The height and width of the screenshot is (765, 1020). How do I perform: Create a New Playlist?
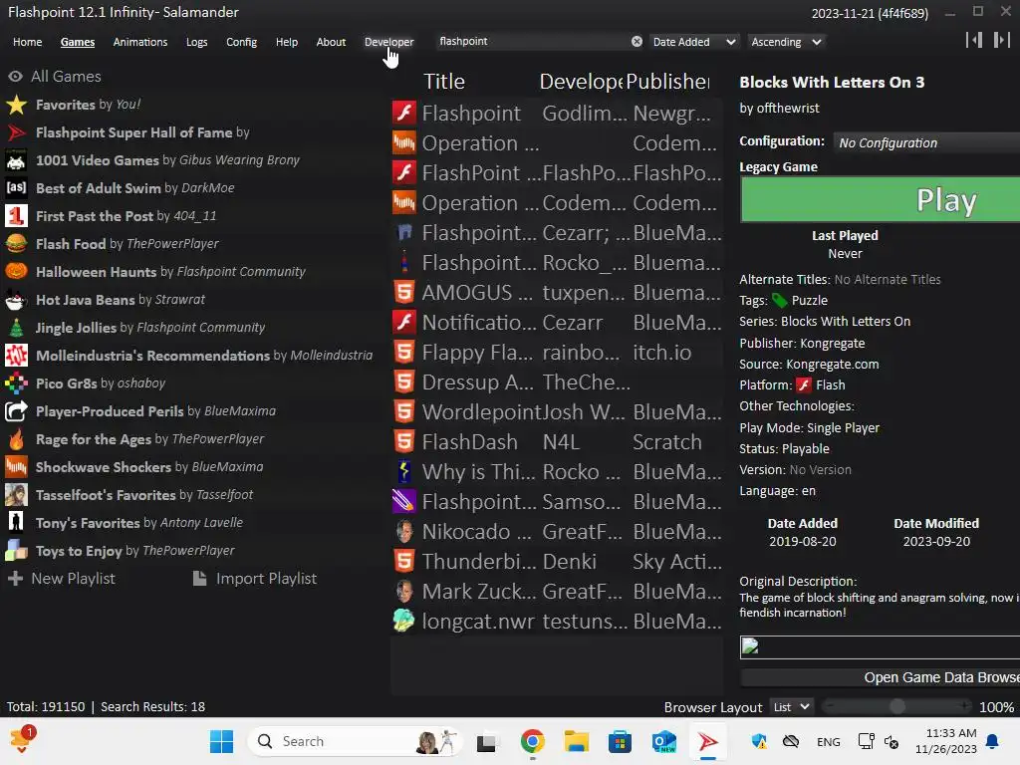point(61,579)
